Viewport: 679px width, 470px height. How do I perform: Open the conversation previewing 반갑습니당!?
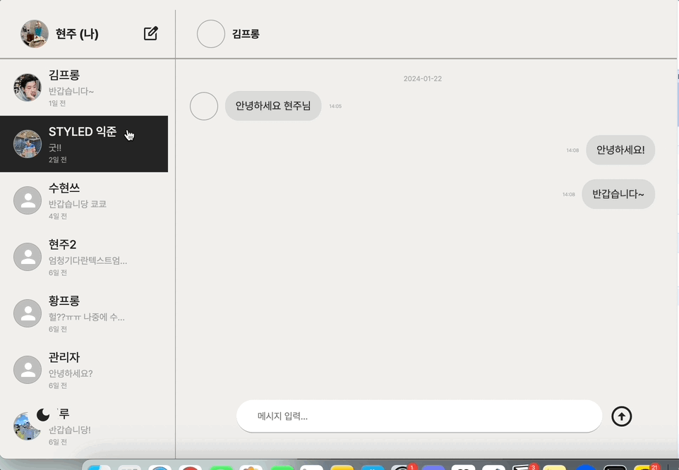point(84,426)
